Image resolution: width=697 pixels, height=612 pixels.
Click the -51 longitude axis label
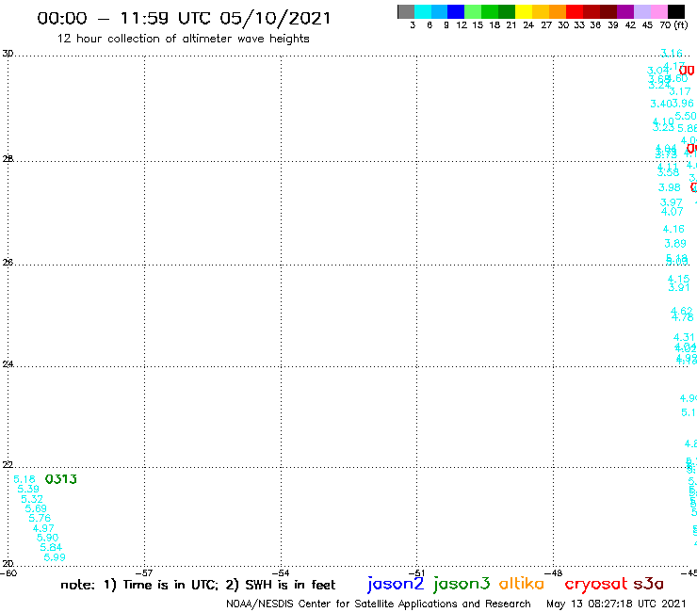[x=417, y=573]
